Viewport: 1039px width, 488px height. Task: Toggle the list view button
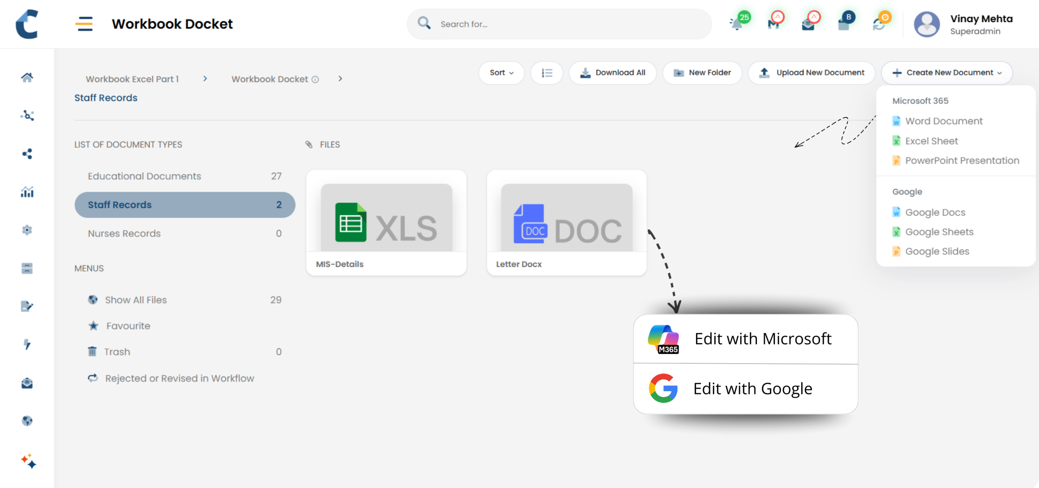coord(547,73)
